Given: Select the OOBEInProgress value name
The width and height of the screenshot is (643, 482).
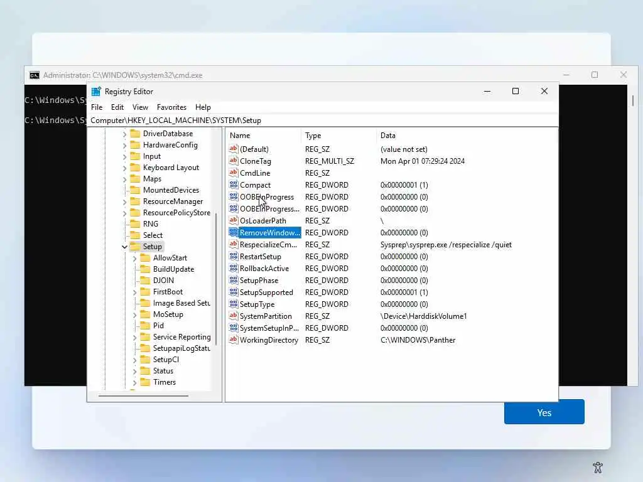Looking at the screenshot, I should pos(266,196).
